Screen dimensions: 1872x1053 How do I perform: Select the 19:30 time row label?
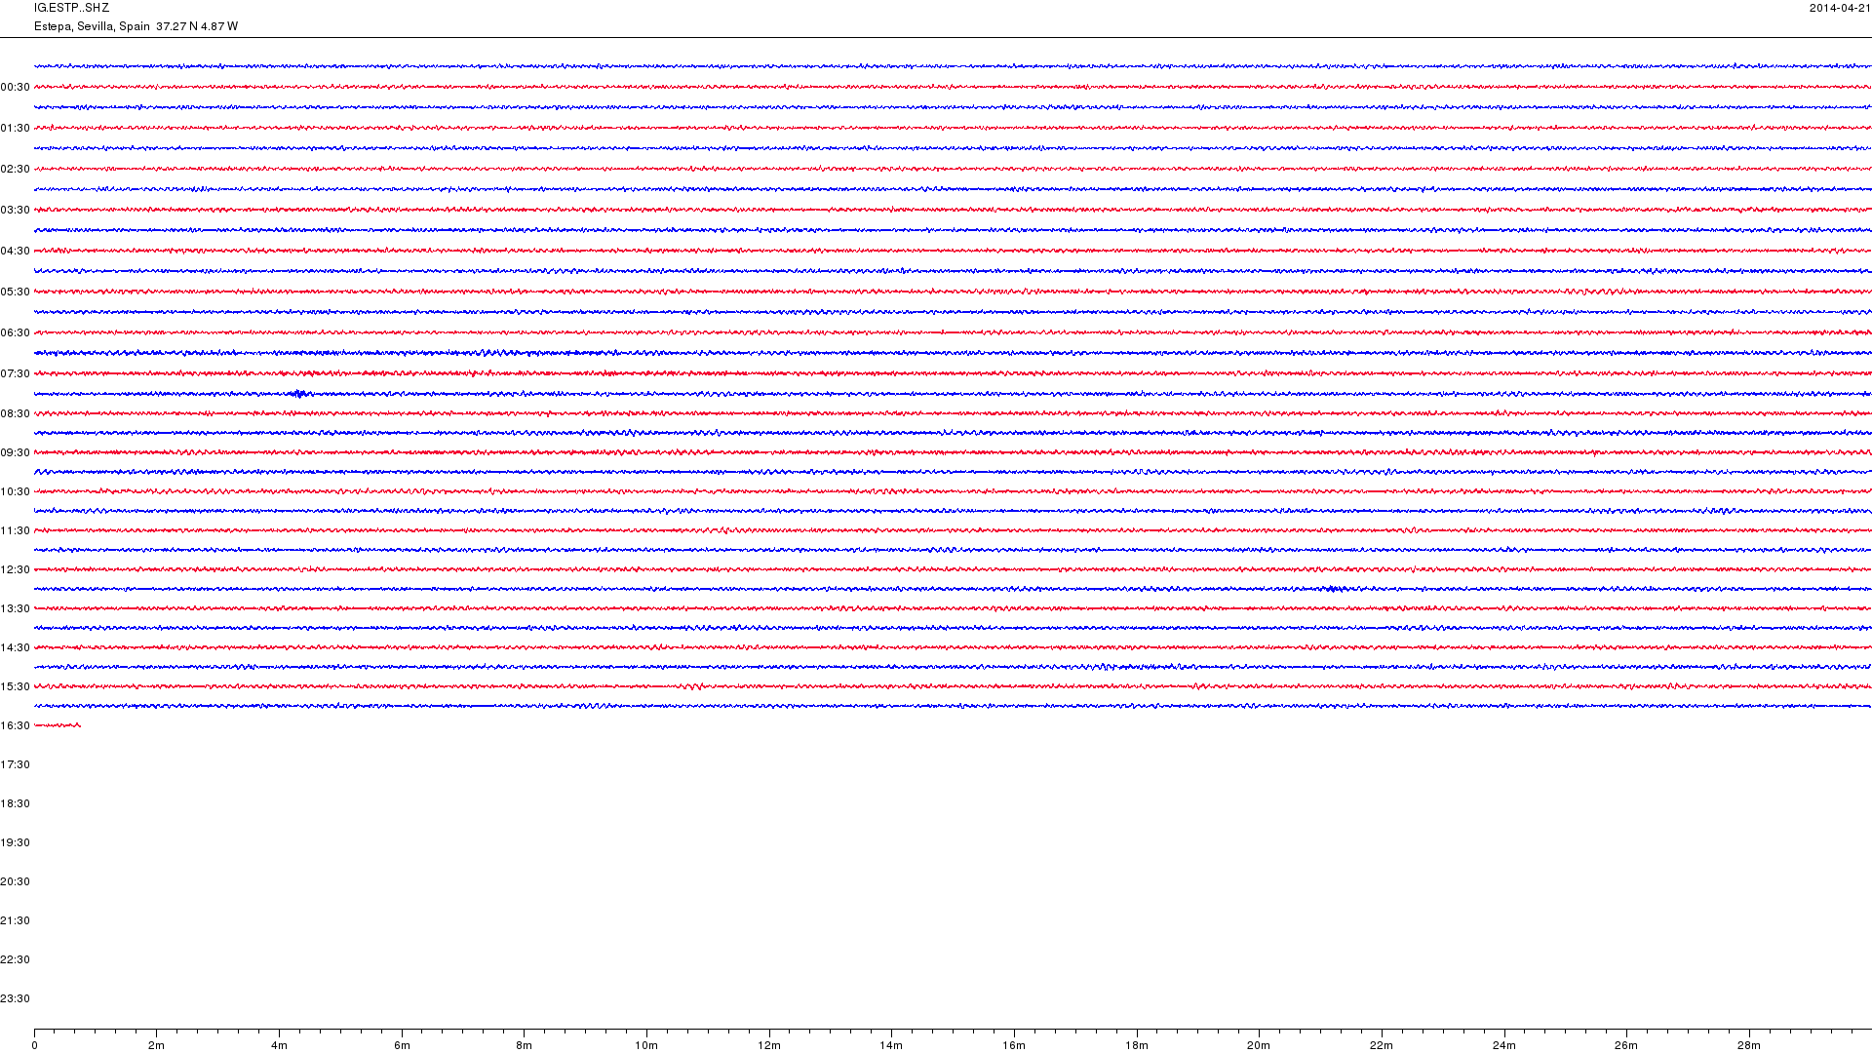pyautogui.click(x=16, y=842)
